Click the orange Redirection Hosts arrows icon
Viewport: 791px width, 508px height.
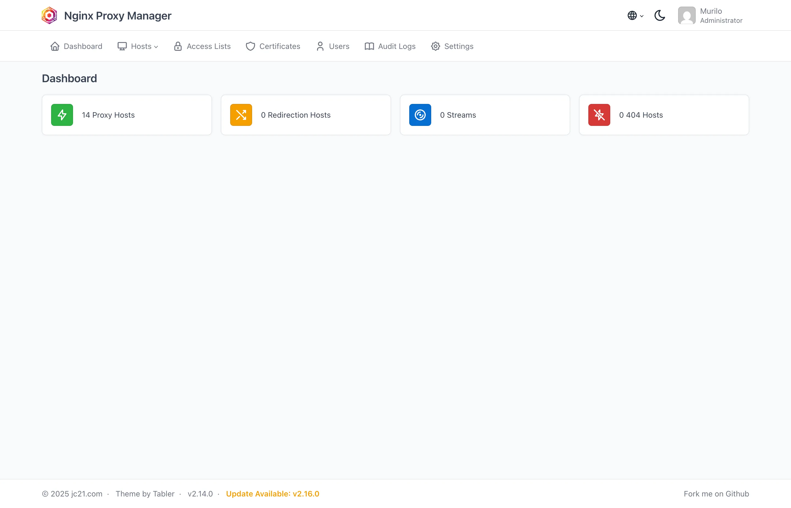point(241,115)
